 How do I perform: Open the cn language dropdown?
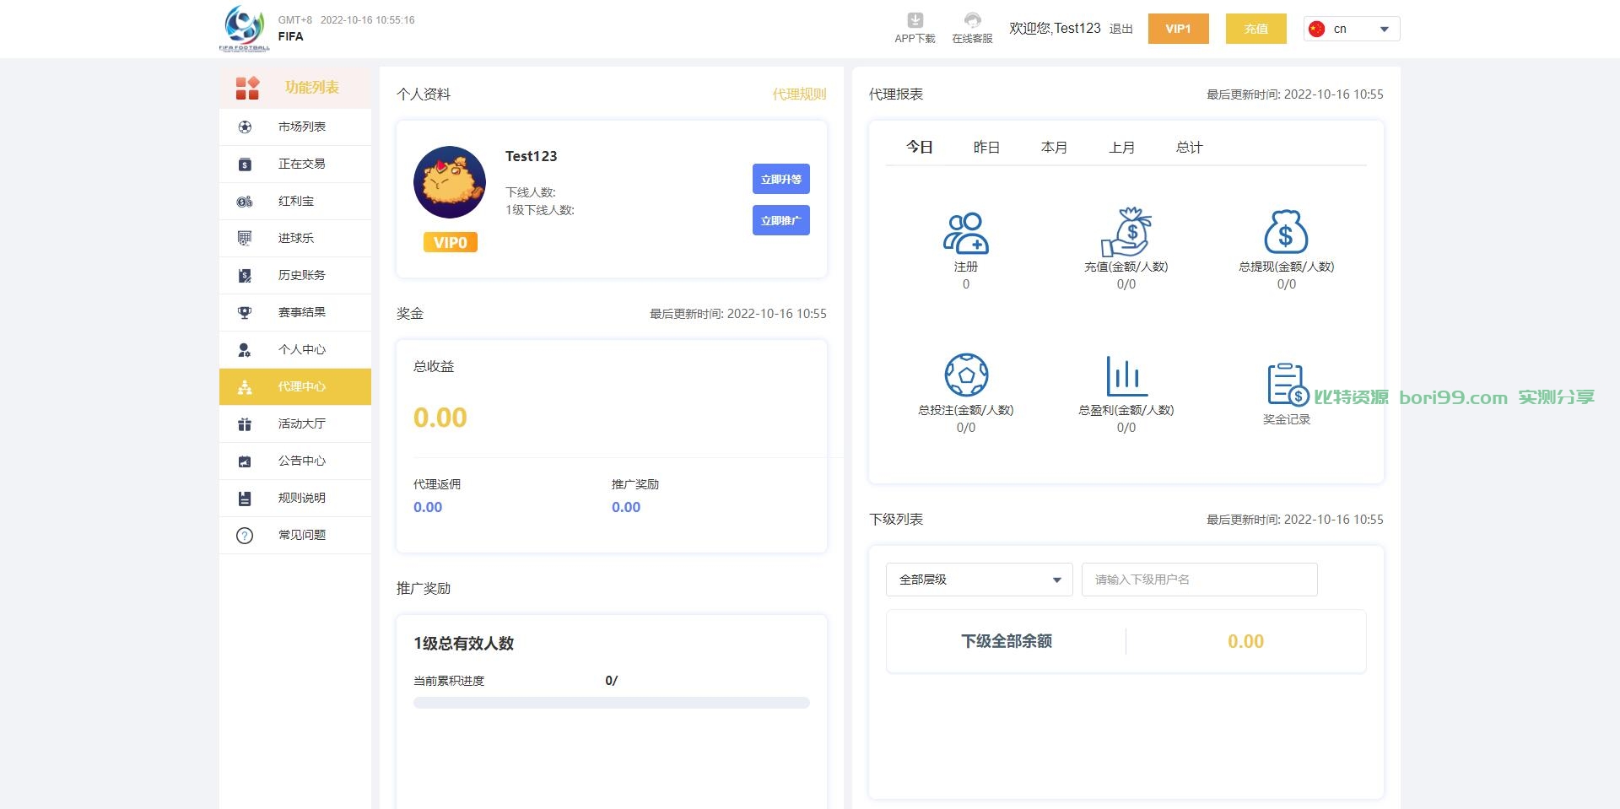(1352, 29)
